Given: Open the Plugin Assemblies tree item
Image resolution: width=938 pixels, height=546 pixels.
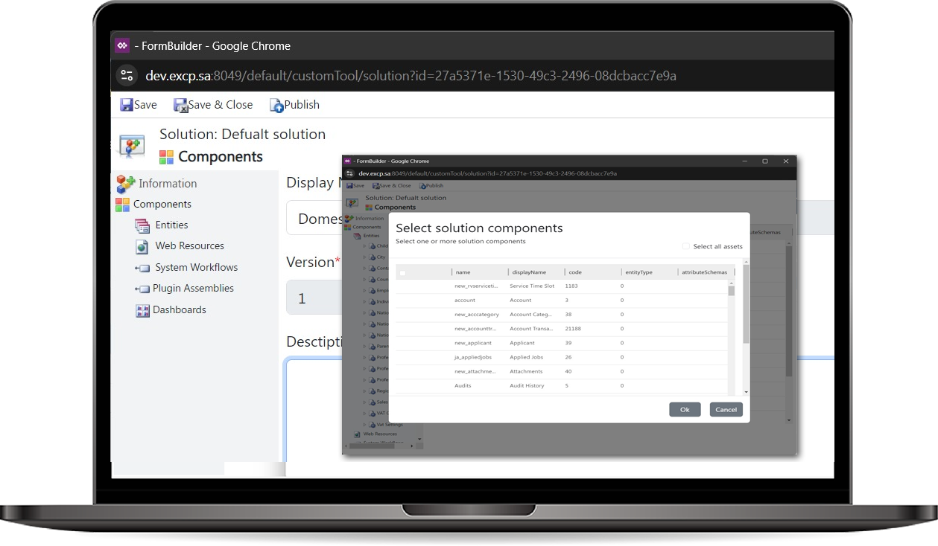Looking at the screenshot, I should (x=193, y=289).
